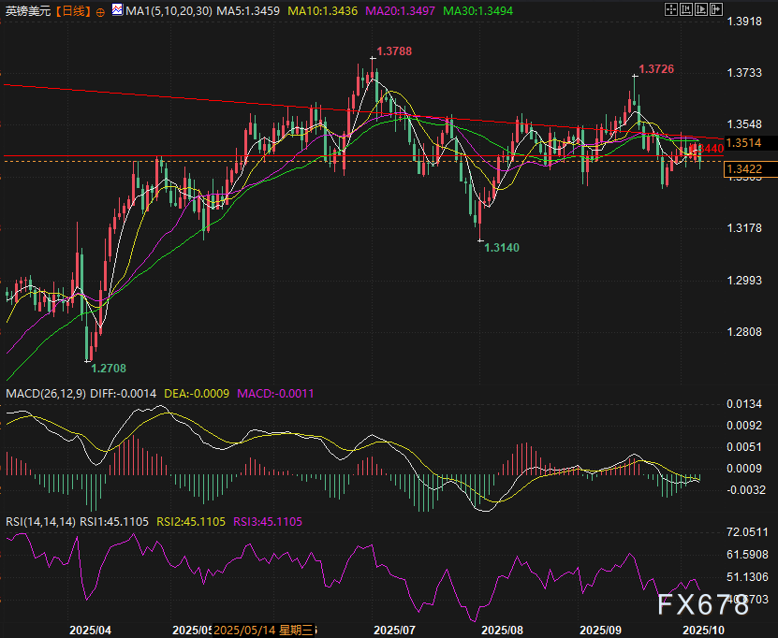Screen dimensions: 778x638
Task: Click the 1.3726 peak price label
Action: (655, 69)
